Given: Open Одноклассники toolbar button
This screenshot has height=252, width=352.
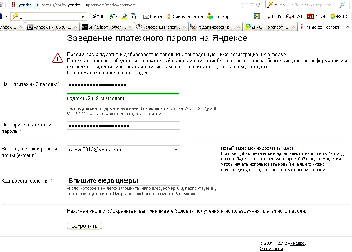Looking at the screenshot, I should click(x=185, y=16).
